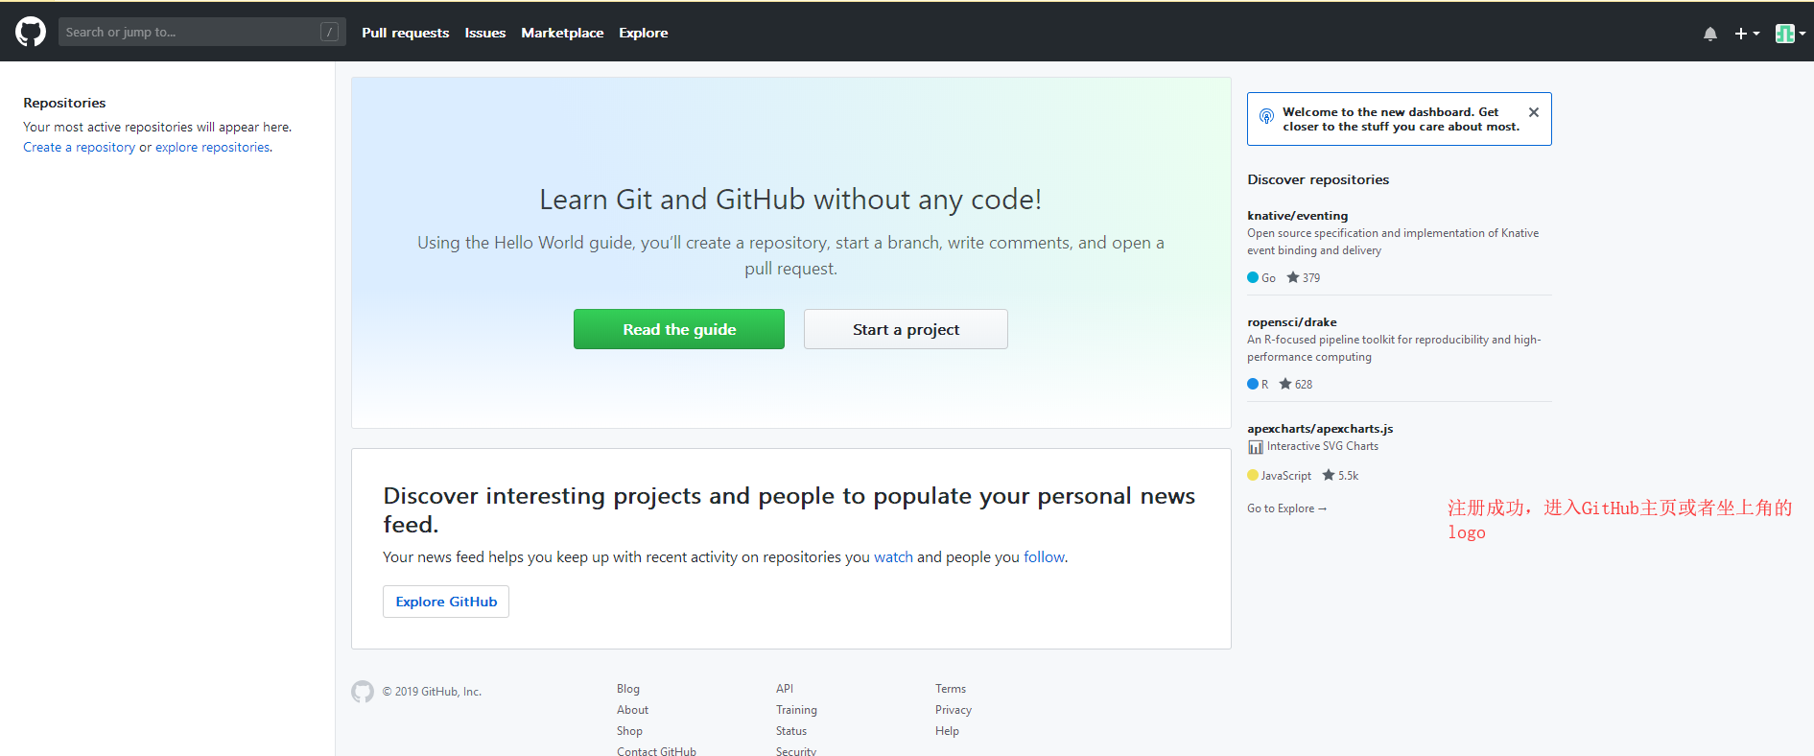This screenshot has height=756, width=1814.
Task: Open the user avatar profile menu
Action: [x=1790, y=34]
